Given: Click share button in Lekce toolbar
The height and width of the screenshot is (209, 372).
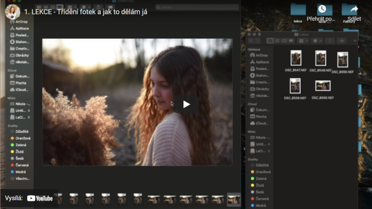Looking at the screenshot, I should 330,41.
